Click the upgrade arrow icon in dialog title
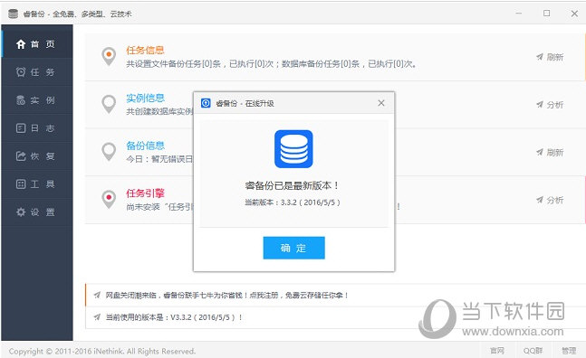This screenshot has width=586, height=358. tap(206, 103)
